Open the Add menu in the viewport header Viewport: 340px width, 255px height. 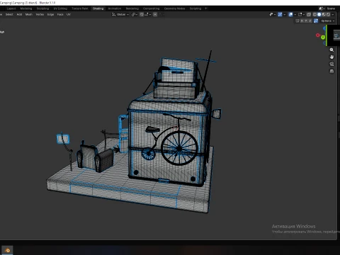coord(19,14)
